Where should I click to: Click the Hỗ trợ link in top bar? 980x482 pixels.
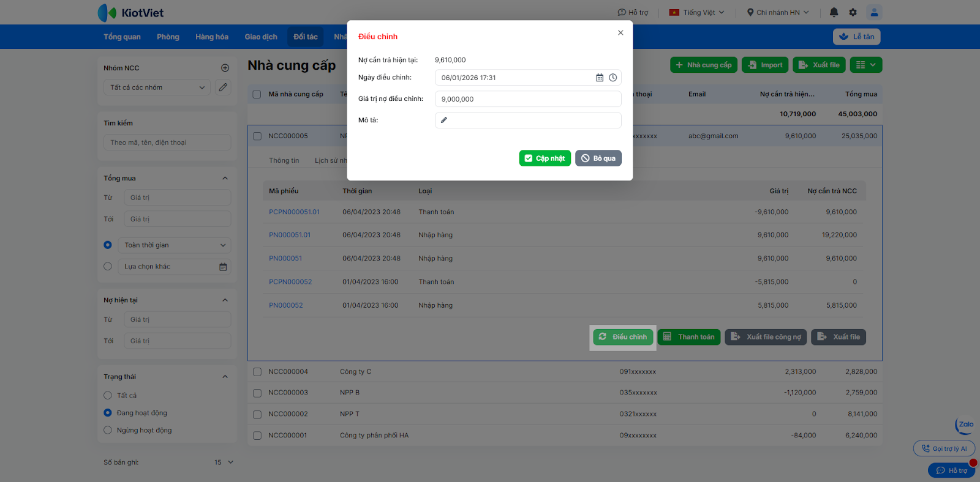tap(633, 12)
